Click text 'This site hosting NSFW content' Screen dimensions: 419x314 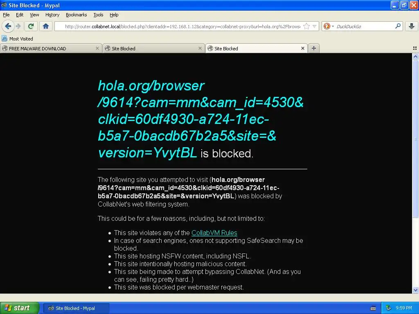(x=159, y=256)
